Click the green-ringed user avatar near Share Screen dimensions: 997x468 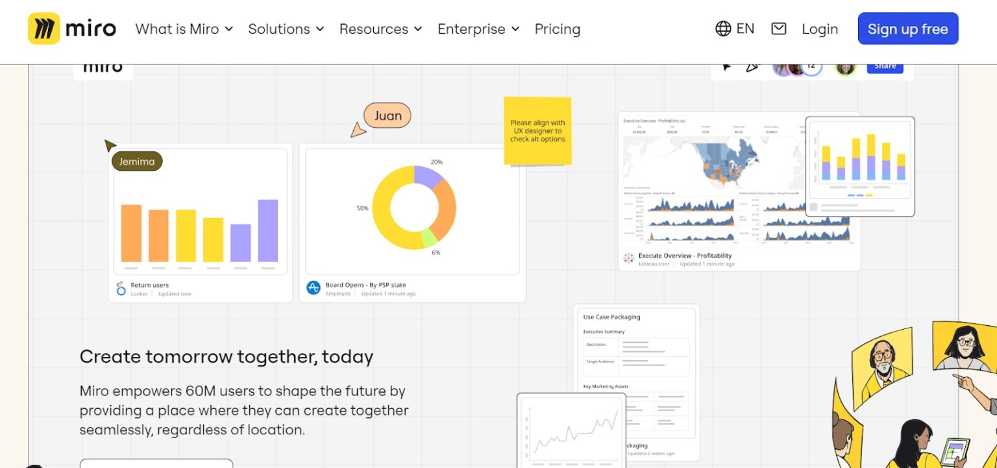point(845,67)
